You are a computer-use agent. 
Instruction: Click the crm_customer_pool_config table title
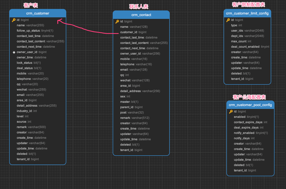click(x=250, y=105)
